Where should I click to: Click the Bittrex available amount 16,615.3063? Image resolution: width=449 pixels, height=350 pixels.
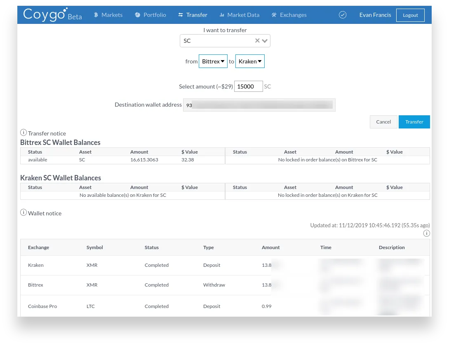pyautogui.click(x=144, y=160)
